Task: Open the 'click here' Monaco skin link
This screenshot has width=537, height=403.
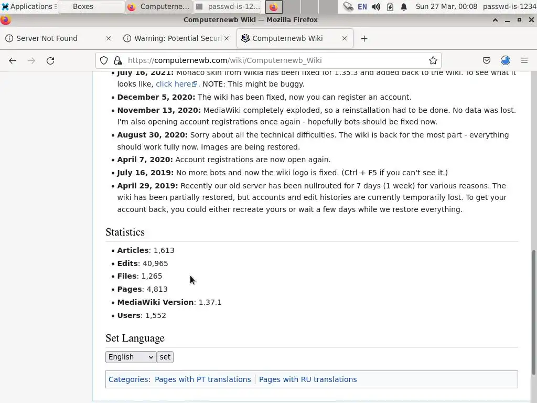Action: [176, 84]
